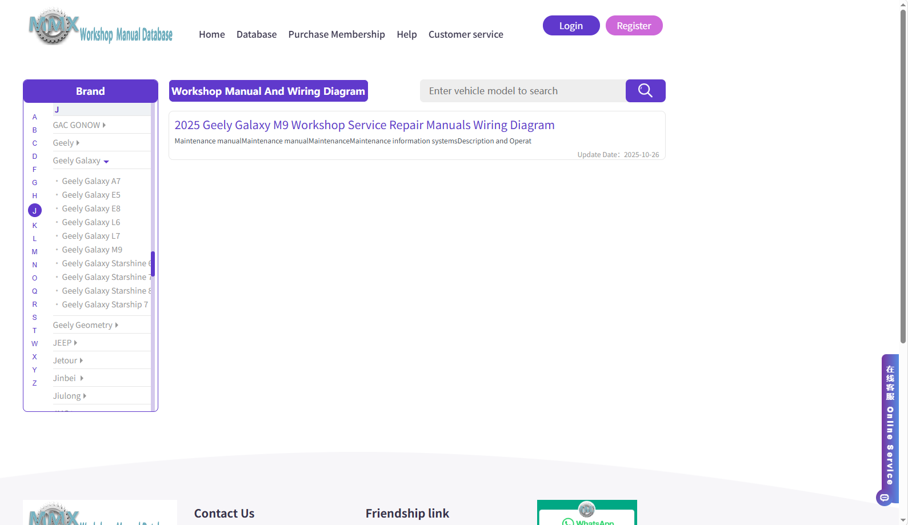This screenshot has width=908, height=525.
Task: Jump to brand letter X
Action: click(35, 357)
